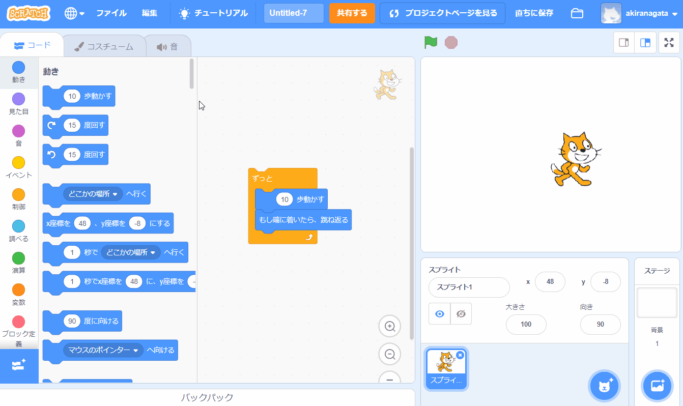683x406 pixels.
Task: Click the counterclockwise 15 度回す block
Action: pyautogui.click(x=75, y=155)
